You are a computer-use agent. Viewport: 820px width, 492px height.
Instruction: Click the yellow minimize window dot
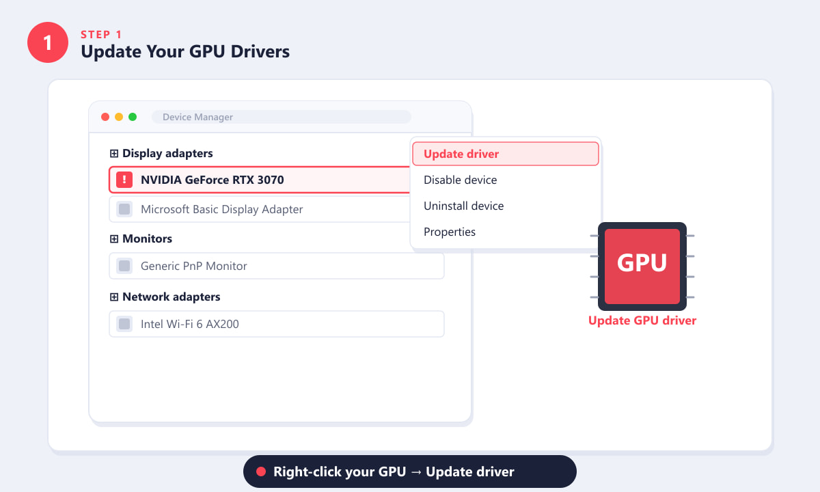(x=119, y=117)
